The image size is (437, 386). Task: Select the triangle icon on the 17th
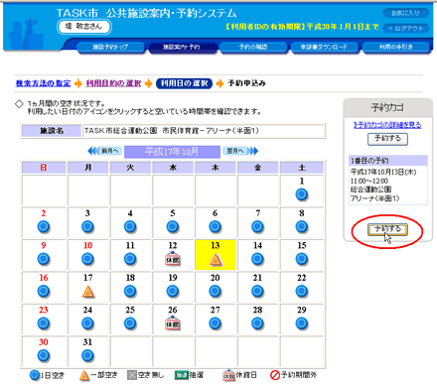coord(87,292)
